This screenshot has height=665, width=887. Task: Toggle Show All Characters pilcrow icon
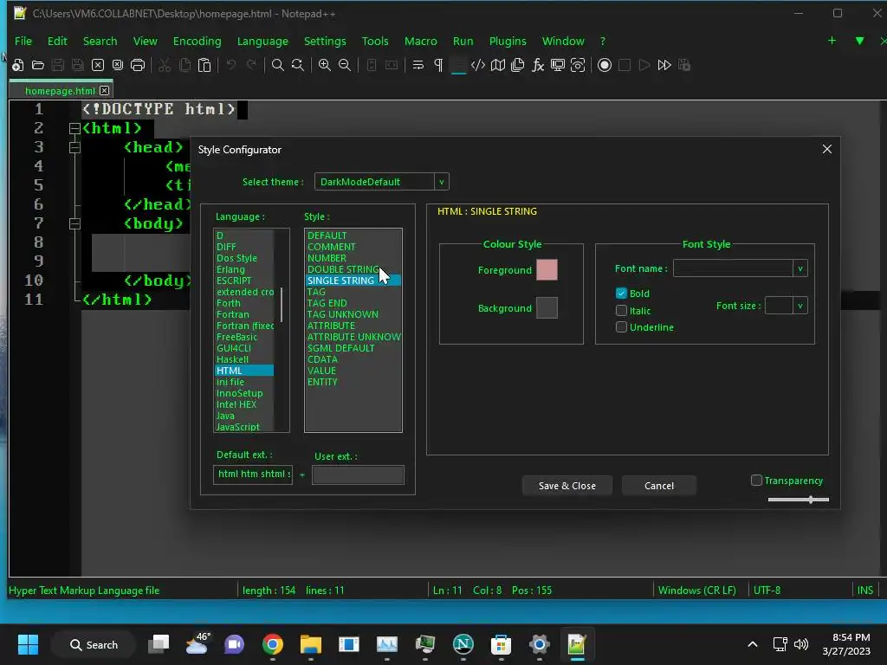point(438,65)
